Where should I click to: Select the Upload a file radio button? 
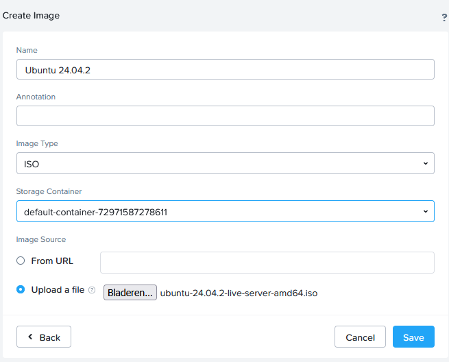(21, 289)
